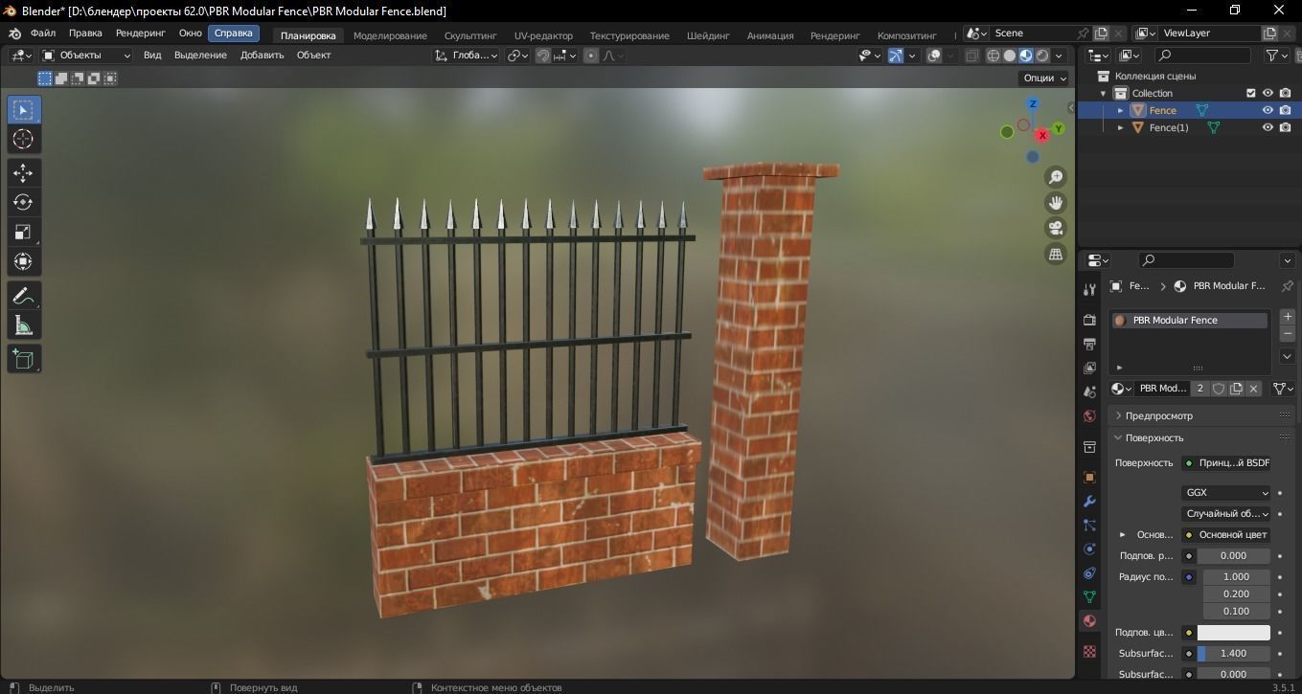
Task: Open the Render properties tab
Action: pos(1089,320)
